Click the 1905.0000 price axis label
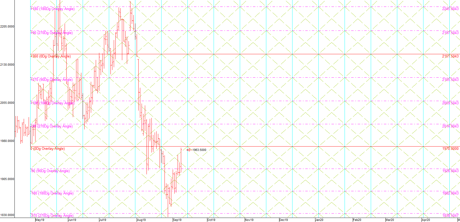Viewport: 460px width, 222px height. pos(7,179)
